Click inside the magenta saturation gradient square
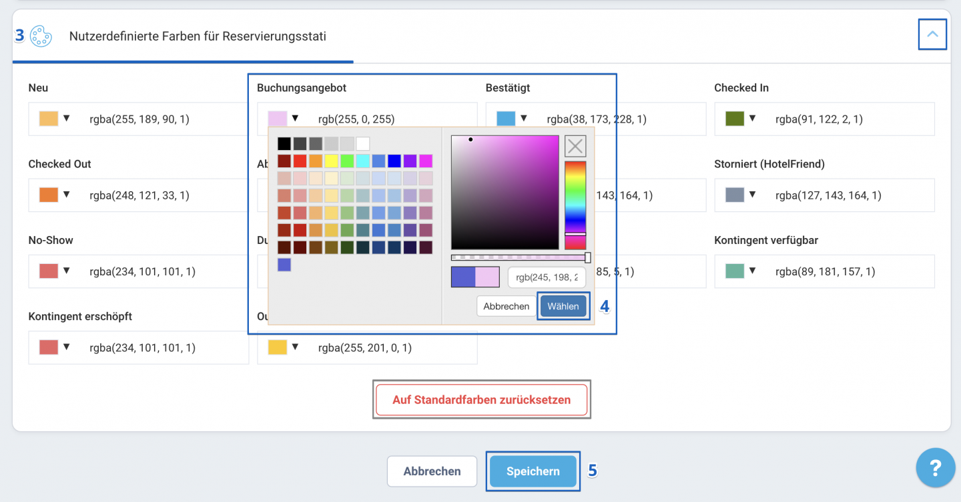The image size is (961, 502). coord(505,192)
